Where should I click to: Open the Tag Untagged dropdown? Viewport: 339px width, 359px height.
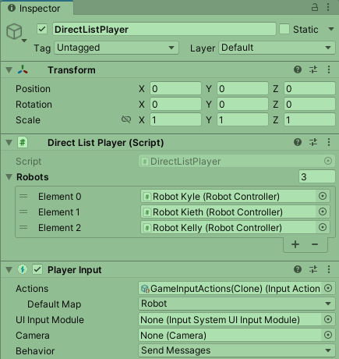point(116,48)
